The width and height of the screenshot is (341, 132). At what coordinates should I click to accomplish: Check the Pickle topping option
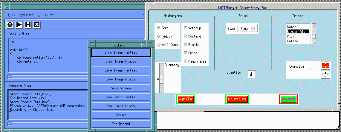pos(185,45)
